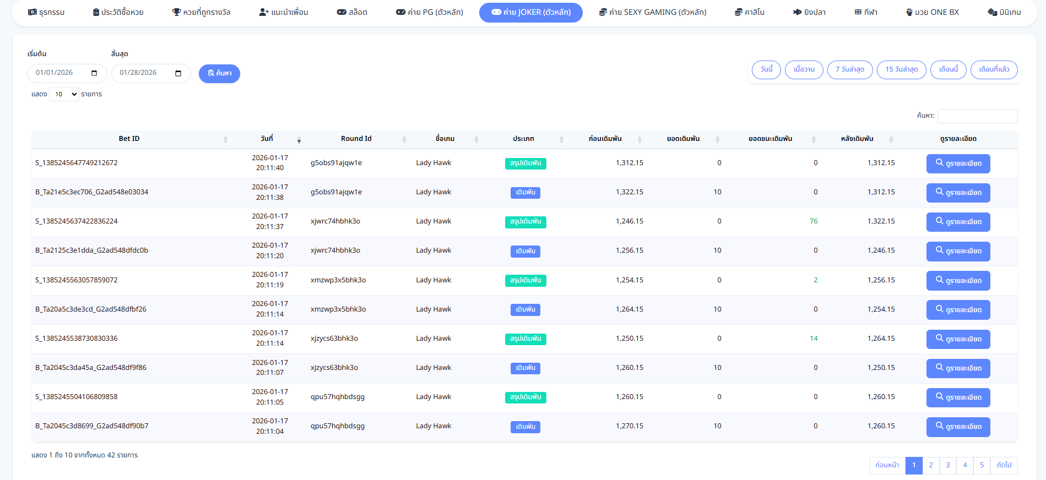
Task: Open the trophy icon winning lottery tab
Action: coord(176,12)
